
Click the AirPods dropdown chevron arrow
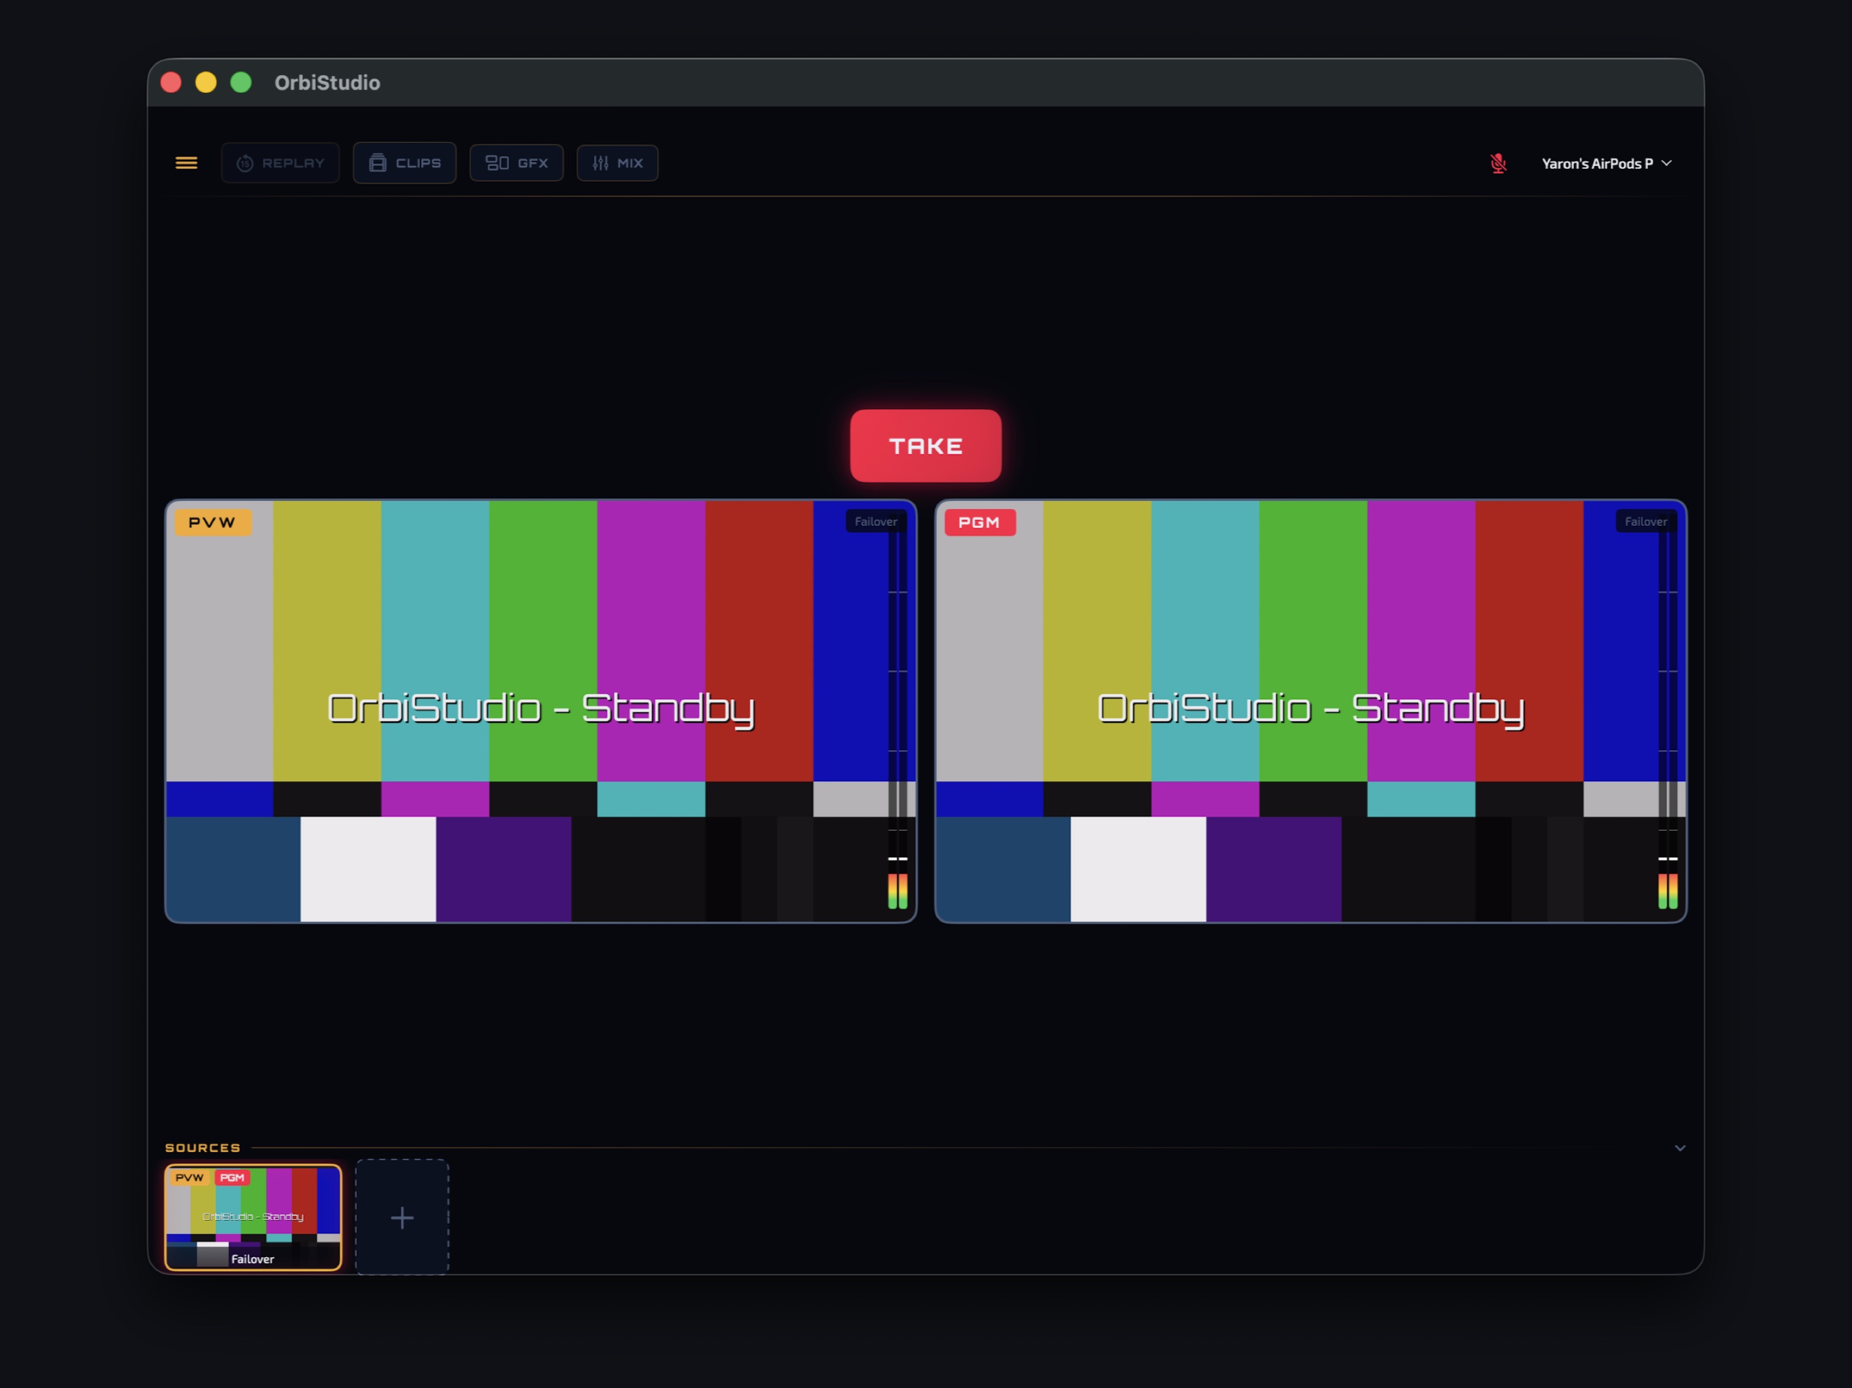pos(1666,163)
